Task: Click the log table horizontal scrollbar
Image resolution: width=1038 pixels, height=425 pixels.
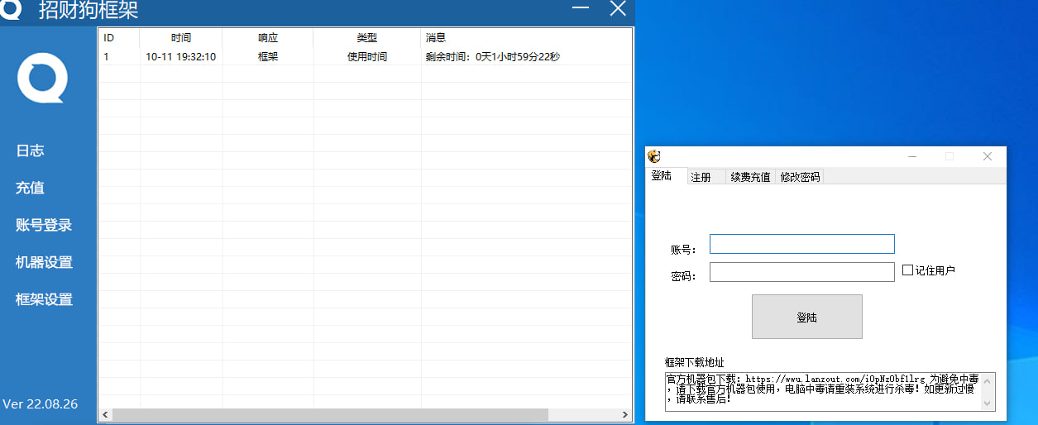Action: pos(331,414)
